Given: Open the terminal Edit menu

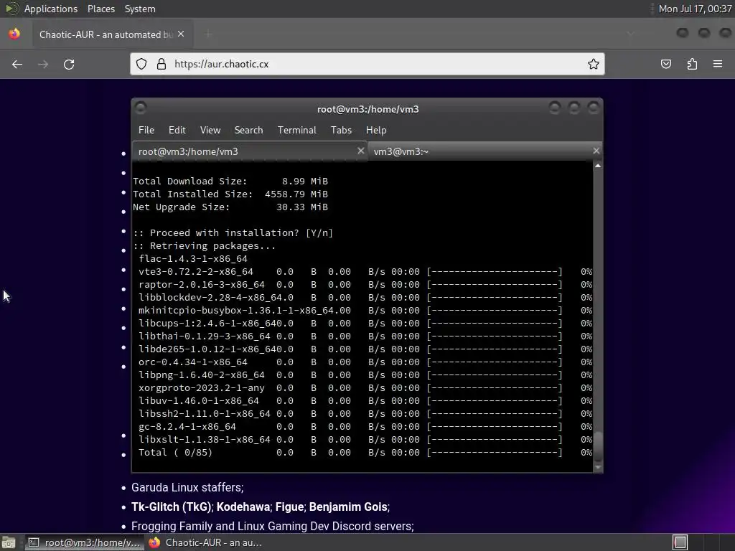Looking at the screenshot, I should point(177,131).
